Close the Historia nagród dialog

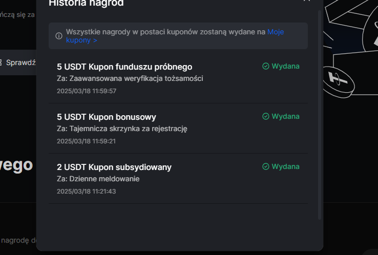click(307, 1)
